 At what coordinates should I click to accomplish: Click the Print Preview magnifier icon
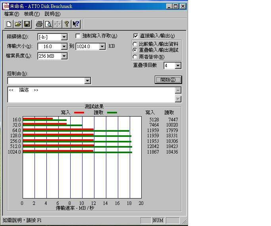click(48, 24)
